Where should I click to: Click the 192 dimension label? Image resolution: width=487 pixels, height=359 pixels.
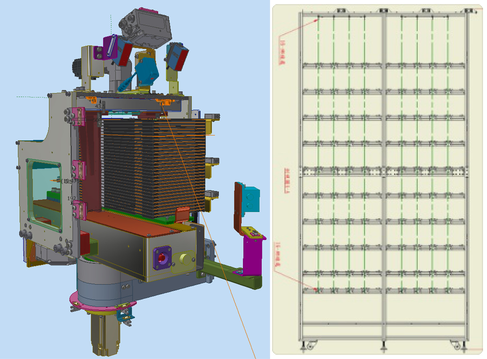[71, 198]
